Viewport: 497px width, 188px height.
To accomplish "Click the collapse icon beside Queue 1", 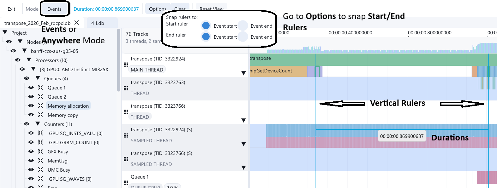I will [x=40, y=88].
